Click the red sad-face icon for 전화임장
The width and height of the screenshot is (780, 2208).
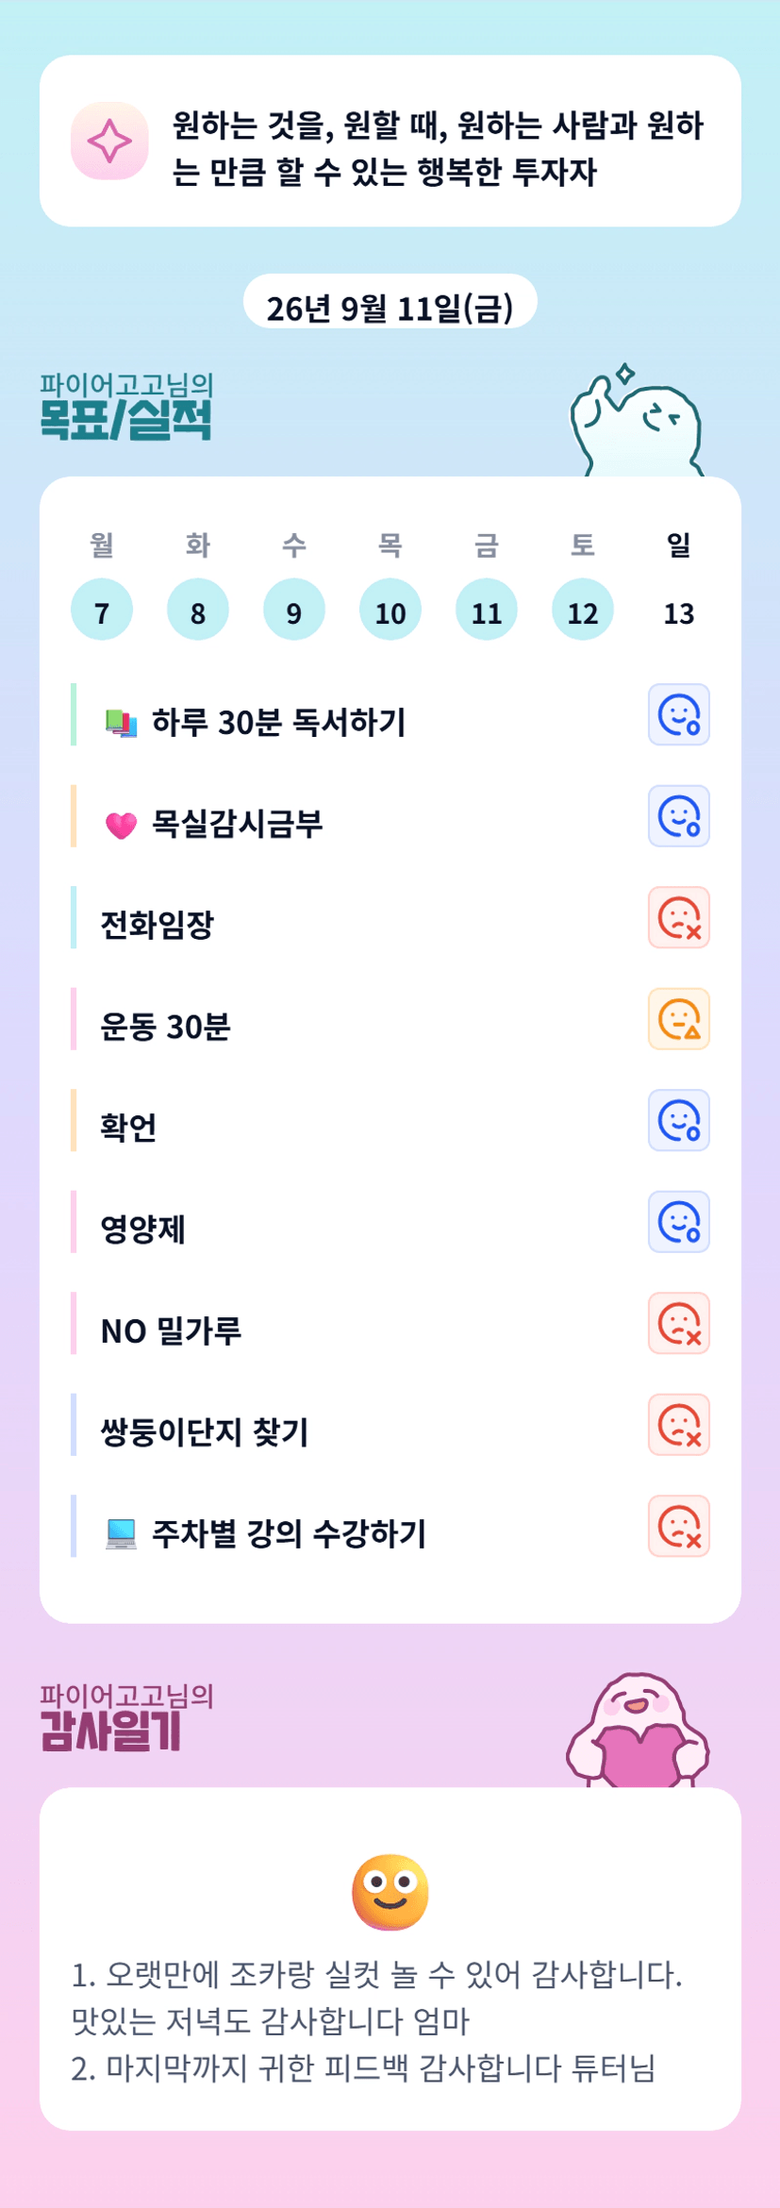(678, 917)
